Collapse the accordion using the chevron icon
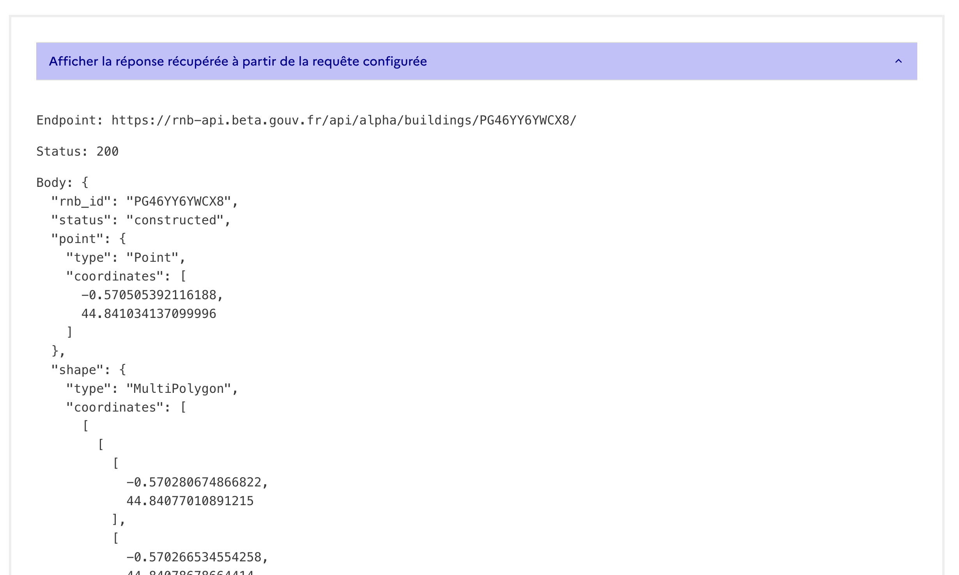 (898, 61)
